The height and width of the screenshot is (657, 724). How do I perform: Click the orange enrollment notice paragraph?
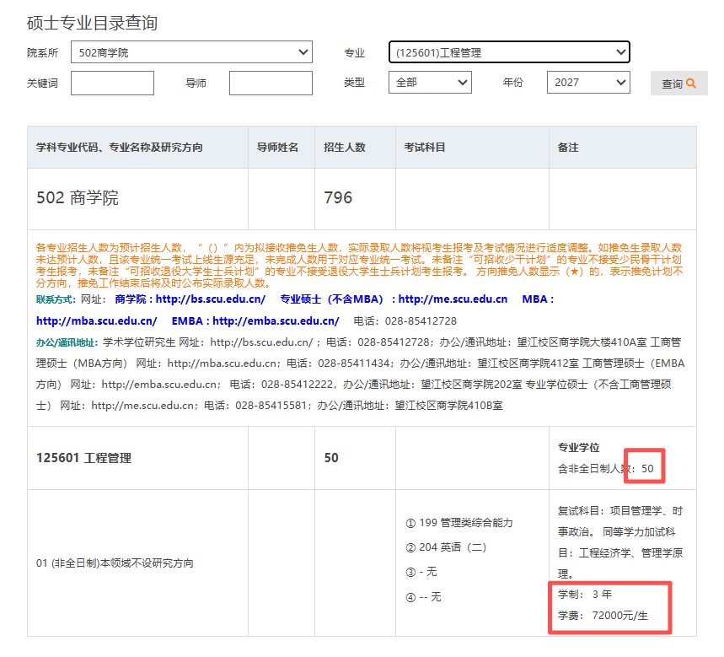click(x=359, y=265)
